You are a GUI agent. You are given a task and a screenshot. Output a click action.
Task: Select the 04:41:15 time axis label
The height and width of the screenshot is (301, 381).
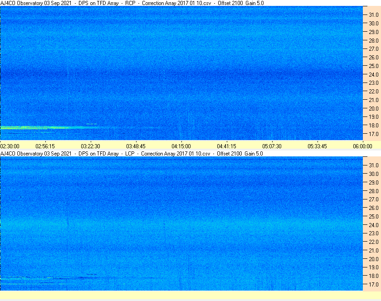[x=226, y=146]
